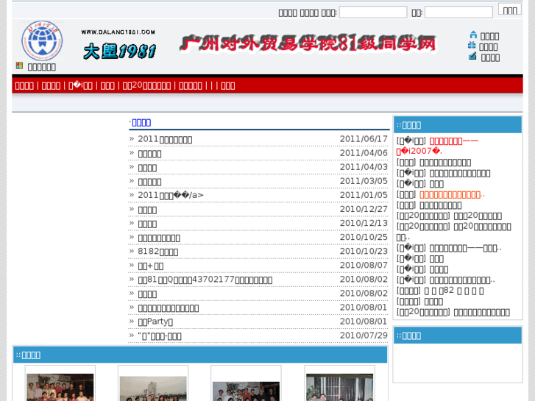Image resolution: width=535 pixels, height=401 pixels.
Task: Open the news item dated 2011/06/17
Action: click(x=165, y=139)
